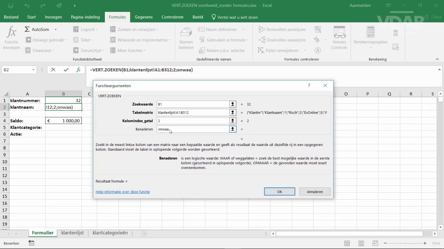
Task: Open the Financieel functions dropdown
Action: coord(40,50)
